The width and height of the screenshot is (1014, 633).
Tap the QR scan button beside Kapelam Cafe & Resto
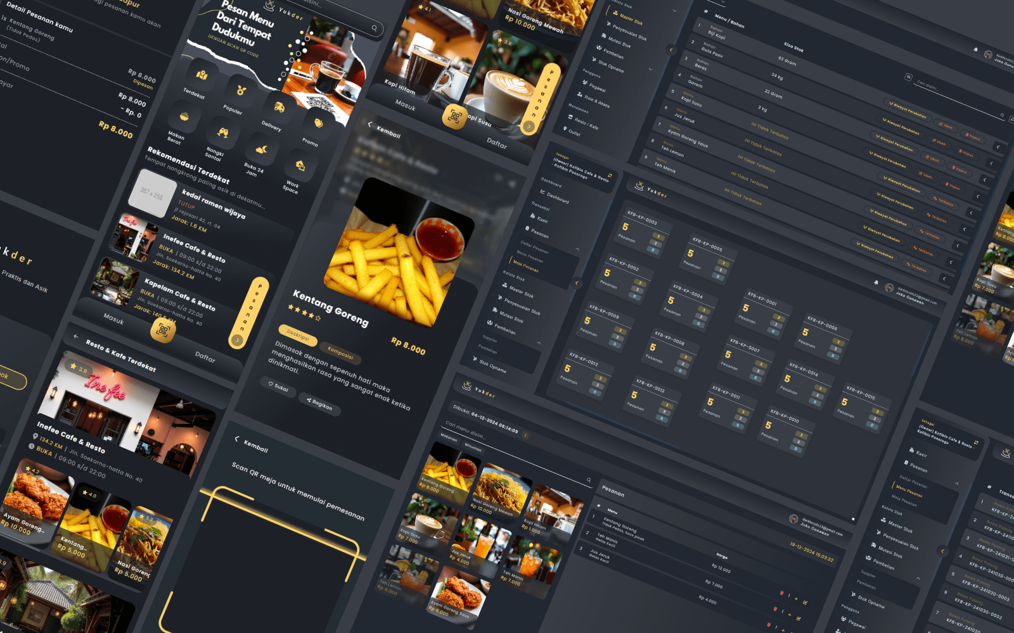pos(164,330)
